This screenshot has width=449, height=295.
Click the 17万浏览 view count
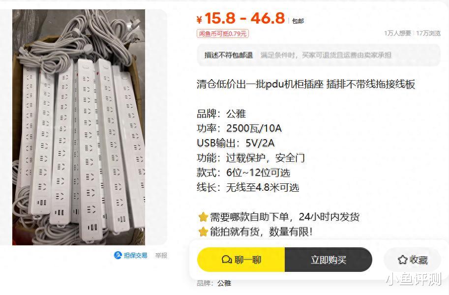[428, 33]
